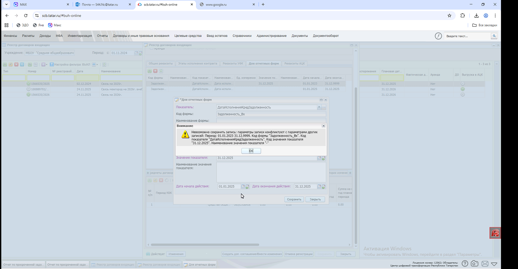Click the ЭДО bookmark
The image size is (518, 269).
(x=22, y=25)
